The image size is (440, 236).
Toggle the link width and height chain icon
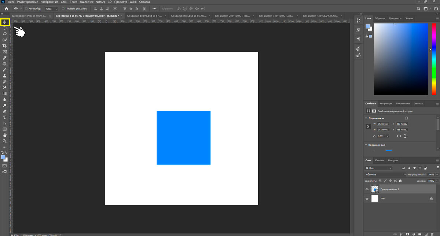pyautogui.click(x=368, y=127)
